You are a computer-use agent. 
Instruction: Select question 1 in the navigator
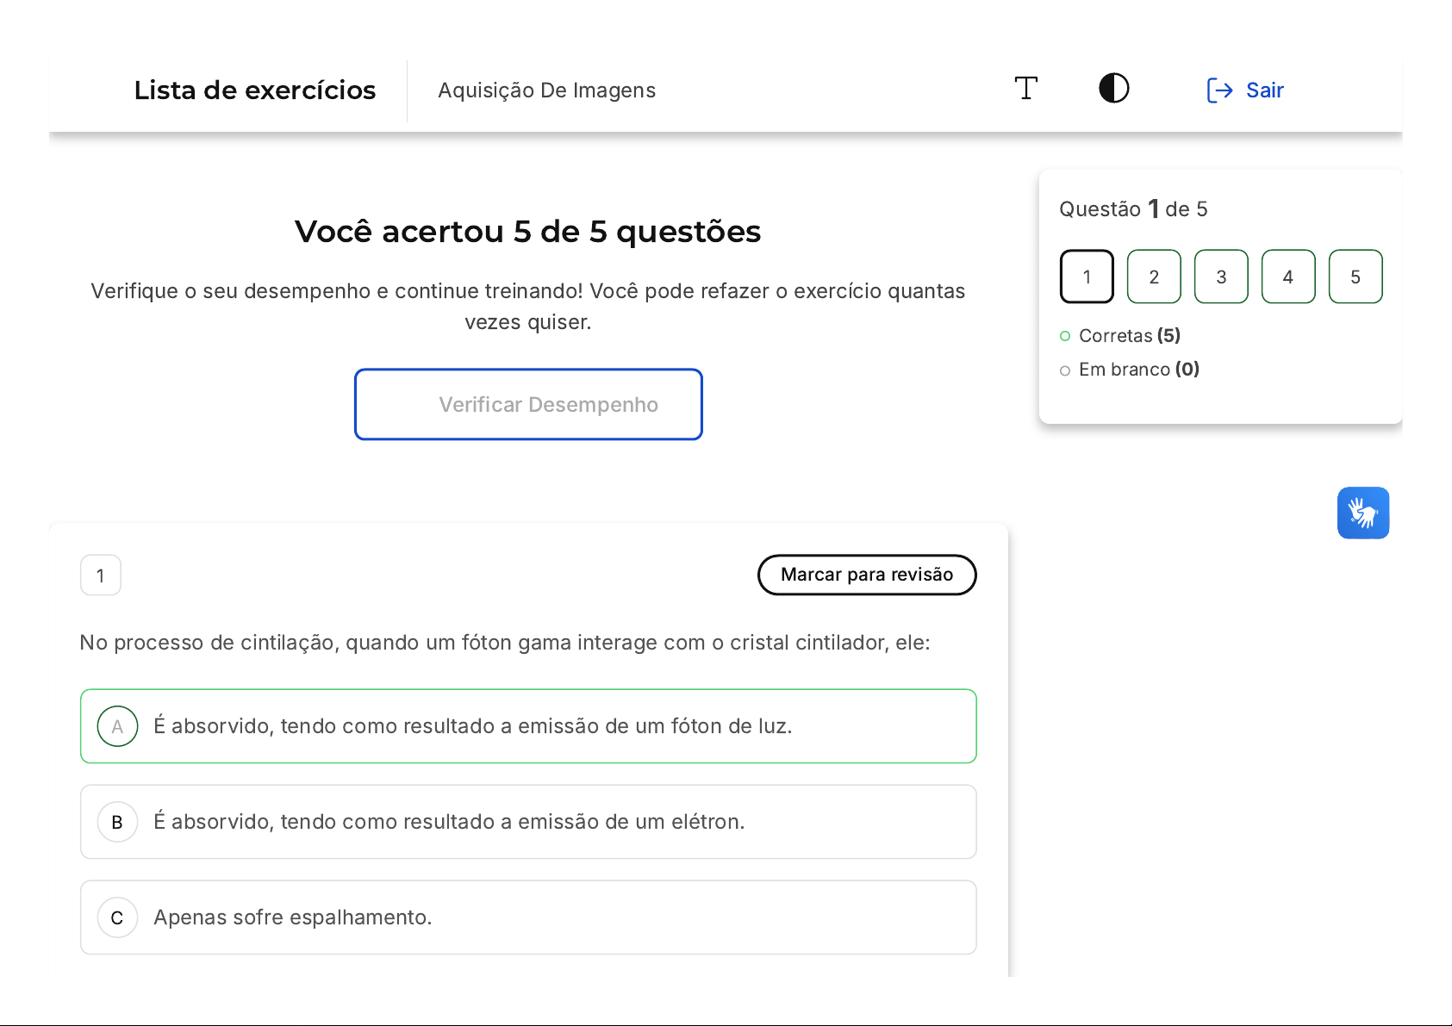[1087, 277]
